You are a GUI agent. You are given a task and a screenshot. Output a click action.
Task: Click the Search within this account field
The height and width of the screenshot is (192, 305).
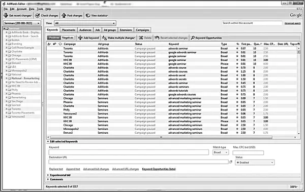click(252, 23)
